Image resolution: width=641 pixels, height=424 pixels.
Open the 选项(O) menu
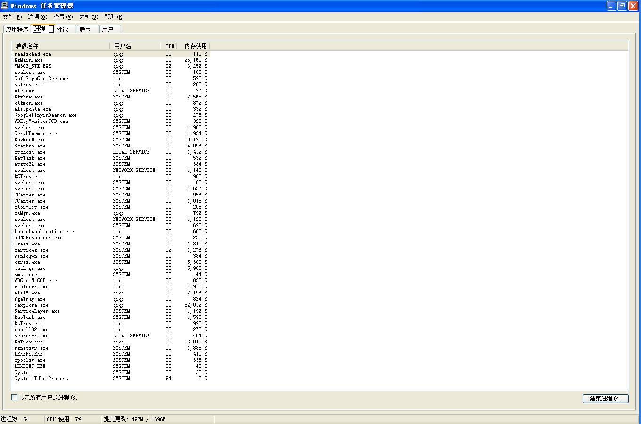37,17
